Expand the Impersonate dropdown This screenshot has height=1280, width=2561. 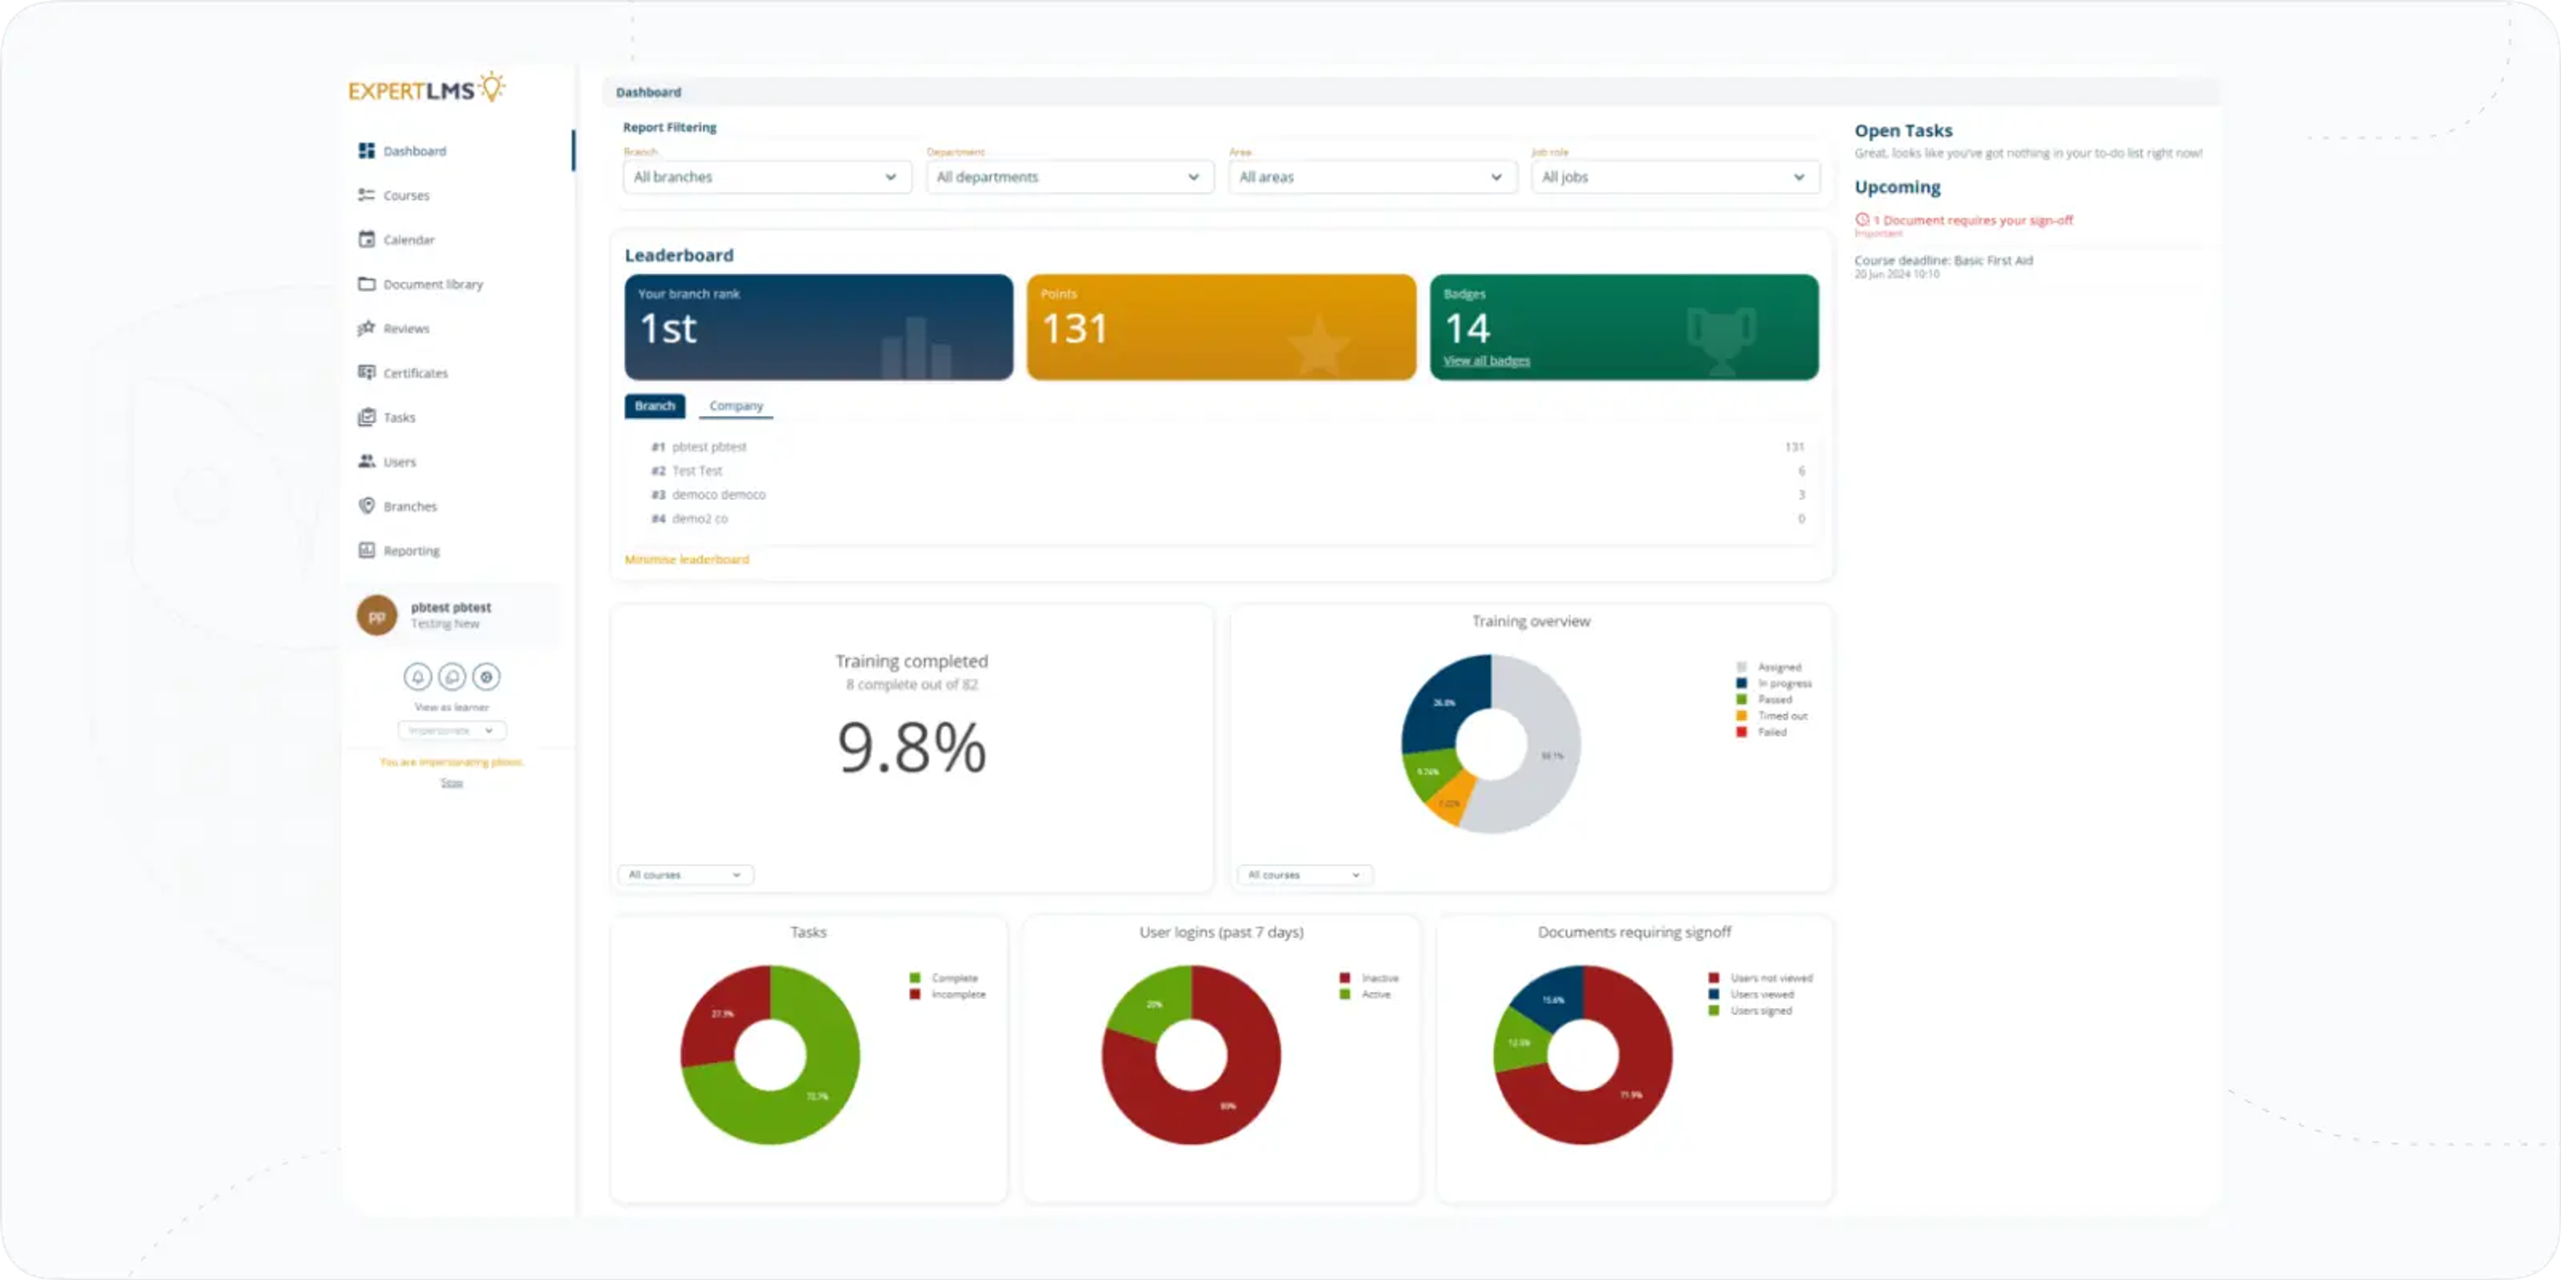tap(452, 731)
